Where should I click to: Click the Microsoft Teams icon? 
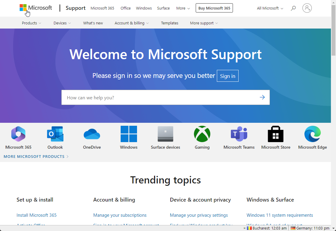pos(239,134)
